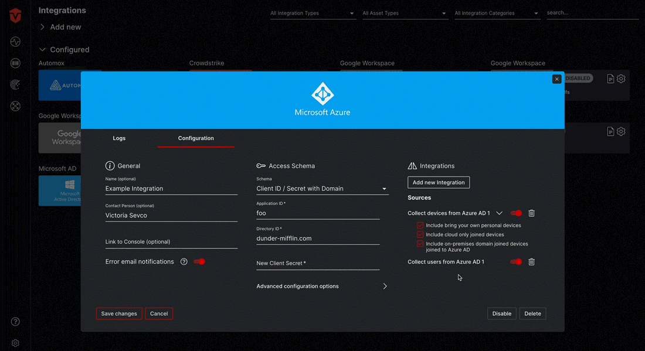Open the Microsoft Active Directory card
The image size is (645, 351).
60,190
